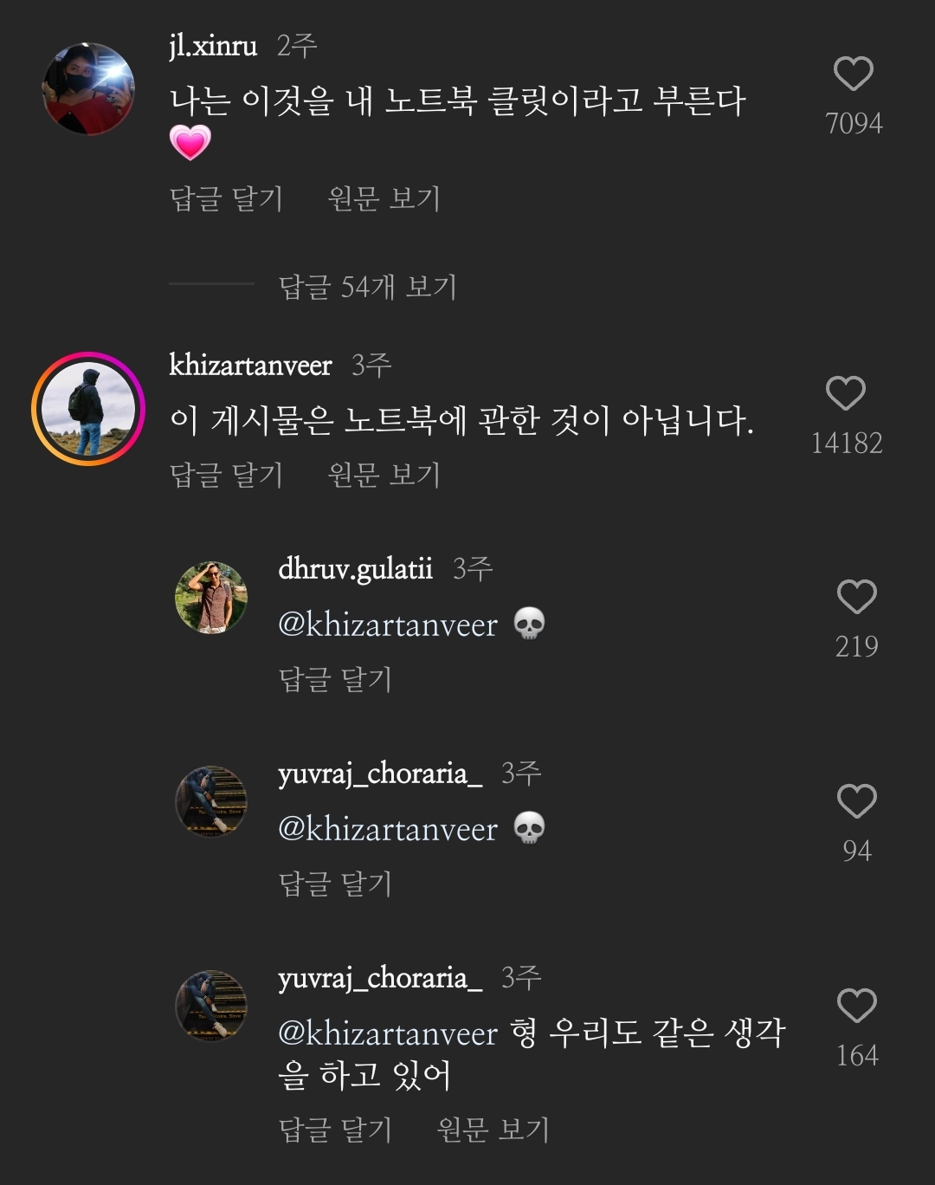Show original of yuvraj_choraria_'s last reply

pos(493,1130)
